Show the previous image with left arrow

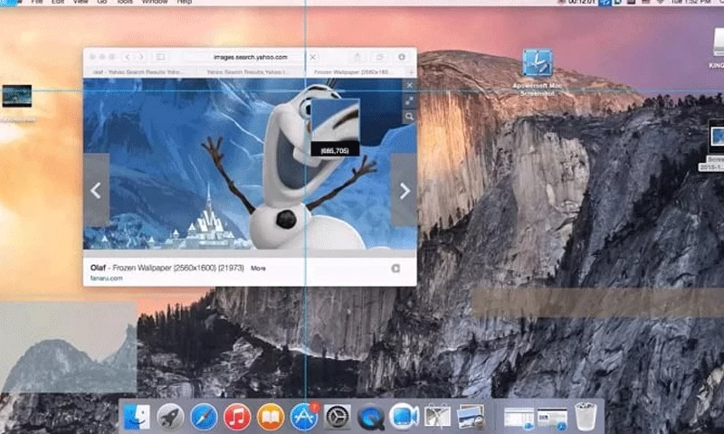[x=96, y=190]
